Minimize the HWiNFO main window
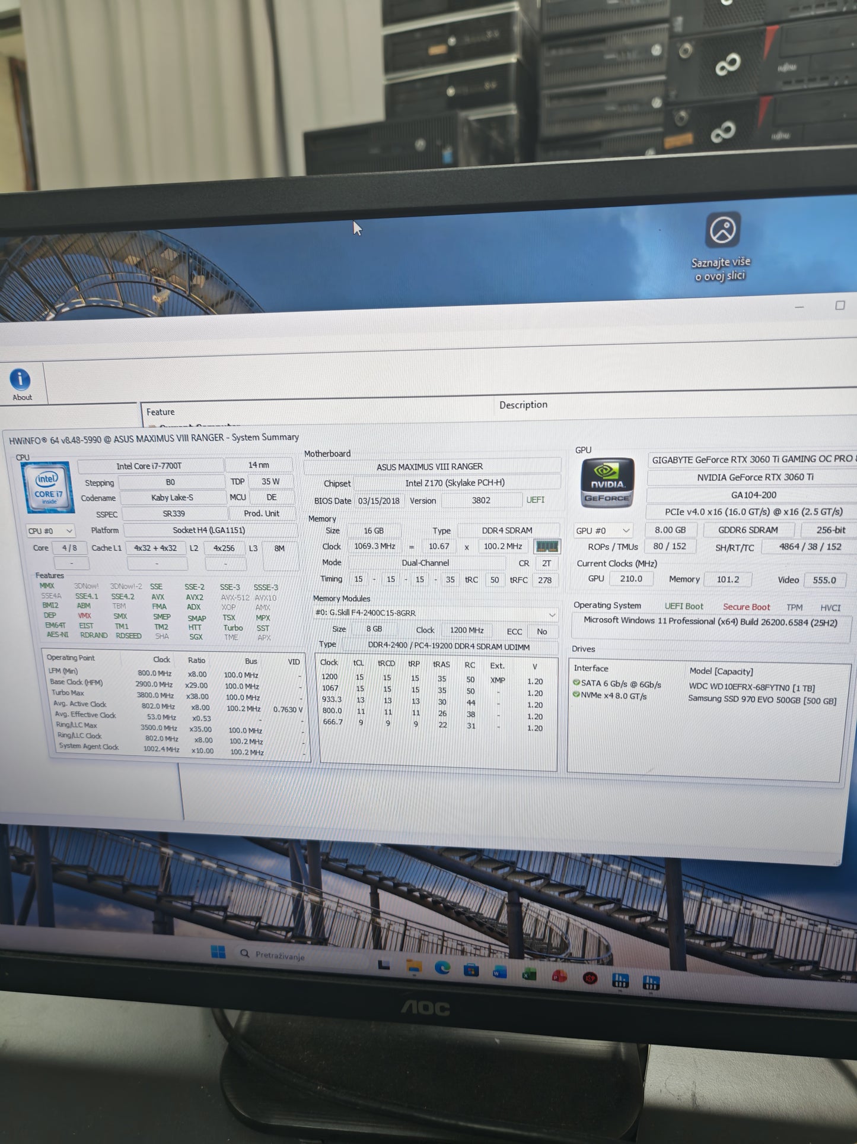This screenshot has width=857, height=1144. pos(799,307)
